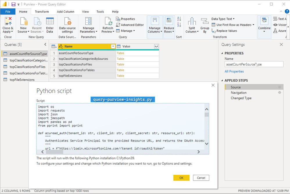Collapse the ribbon with the chevron
The width and height of the screenshot is (290, 194).
(281, 11)
